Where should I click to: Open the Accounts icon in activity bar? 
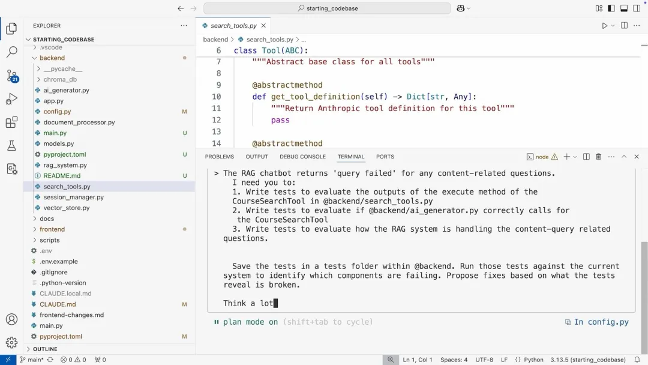(x=11, y=319)
